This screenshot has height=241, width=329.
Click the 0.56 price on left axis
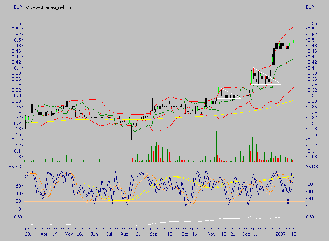[17, 23]
